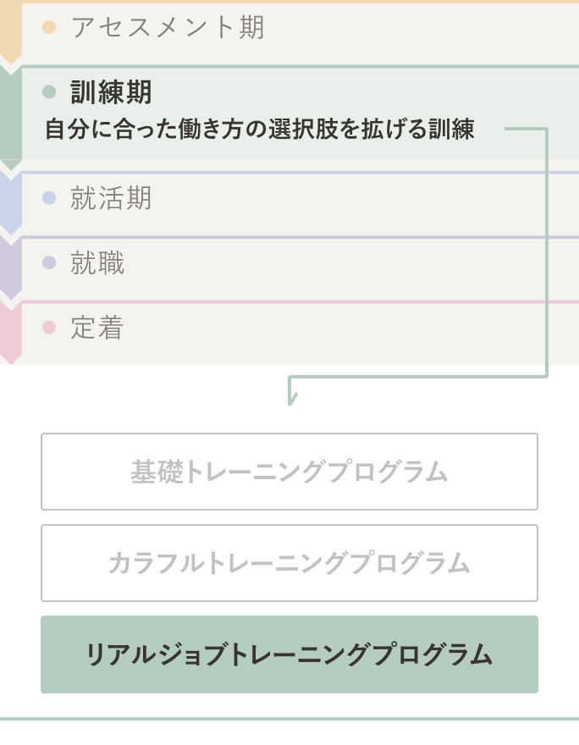Viewport: 579px width, 745px height.
Task: Click the pink dot beside 定着
Action: [x=49, y=328]
